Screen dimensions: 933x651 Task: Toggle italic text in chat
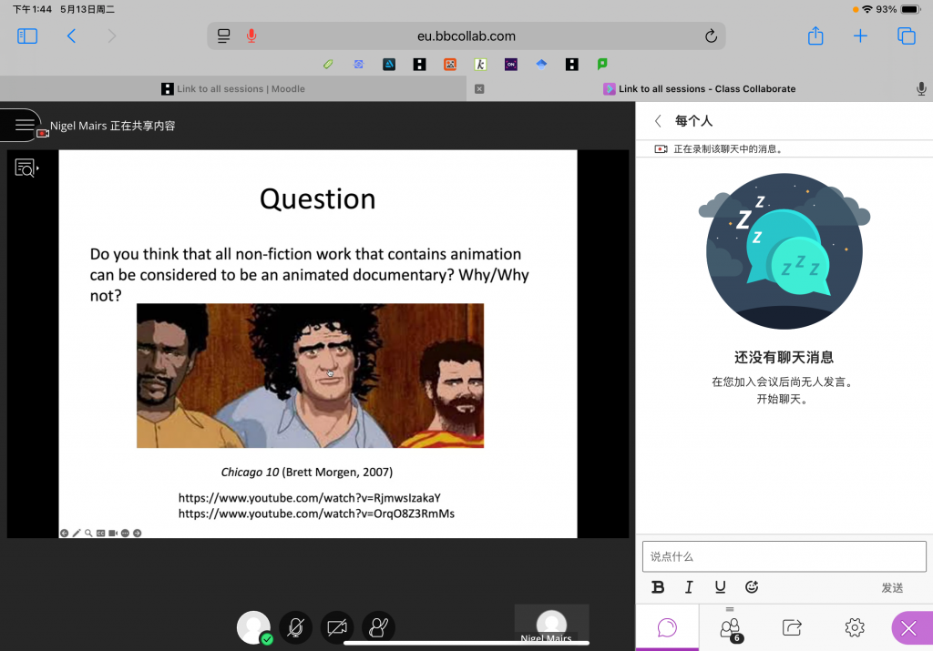(689, 587)
